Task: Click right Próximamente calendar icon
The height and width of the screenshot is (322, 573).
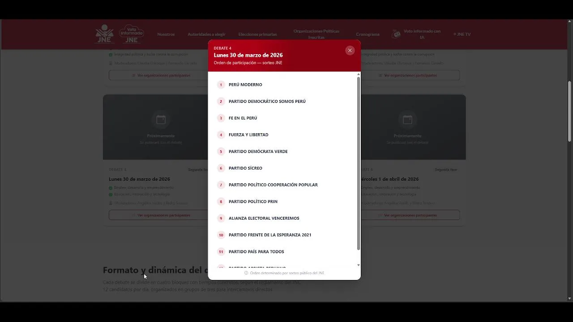Action: pos(407,119)
